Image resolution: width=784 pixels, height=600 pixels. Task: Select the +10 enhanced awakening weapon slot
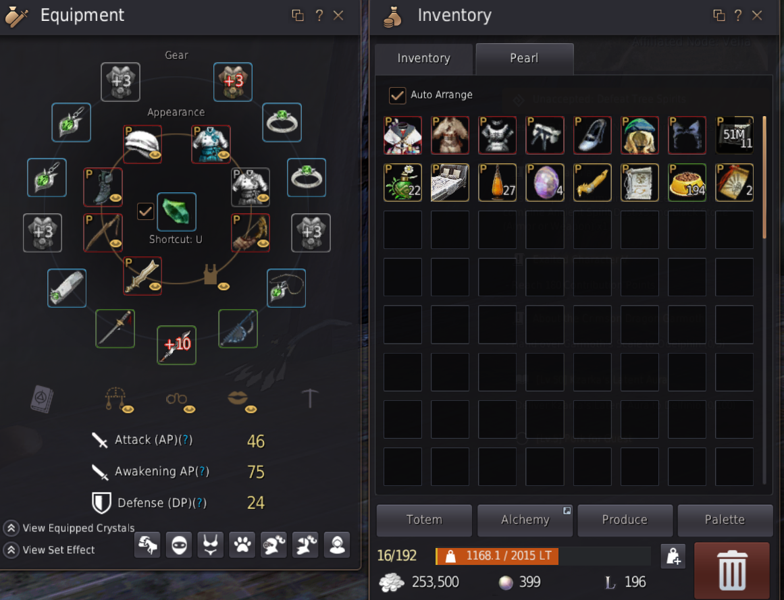(176, 345)
